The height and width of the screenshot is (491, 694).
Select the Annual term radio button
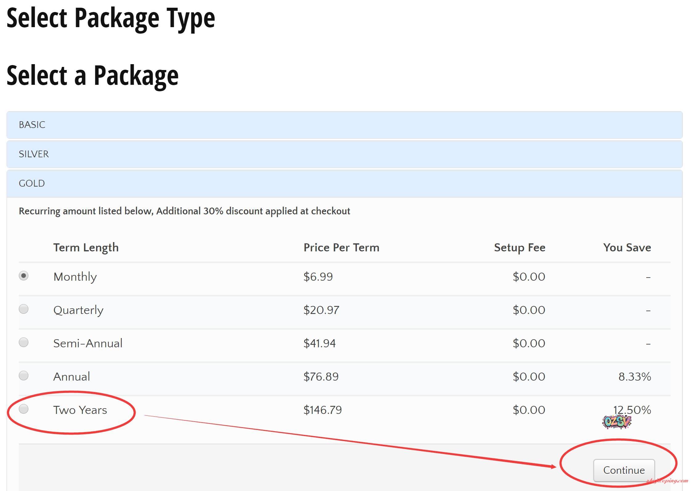click(24, 375)
